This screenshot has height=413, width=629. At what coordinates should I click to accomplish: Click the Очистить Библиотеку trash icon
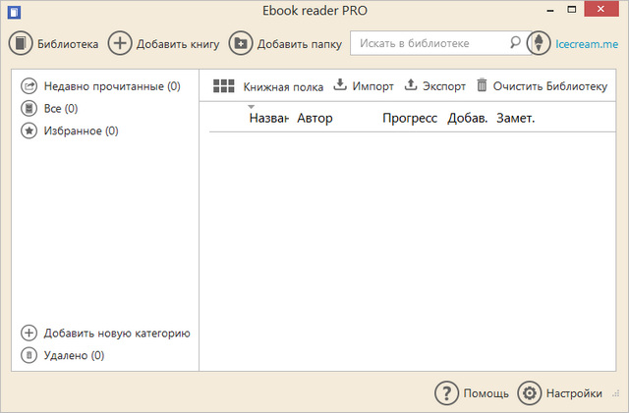tap(482, 85)
